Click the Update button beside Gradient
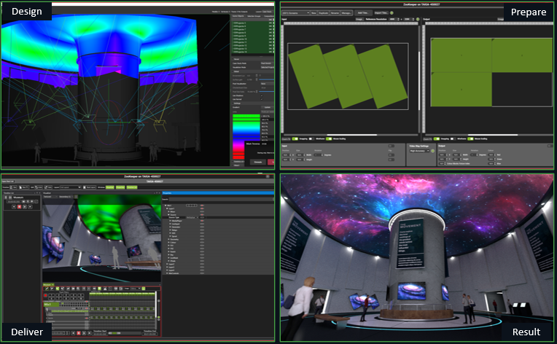The image size is (557, 344). tap(268, 107)
